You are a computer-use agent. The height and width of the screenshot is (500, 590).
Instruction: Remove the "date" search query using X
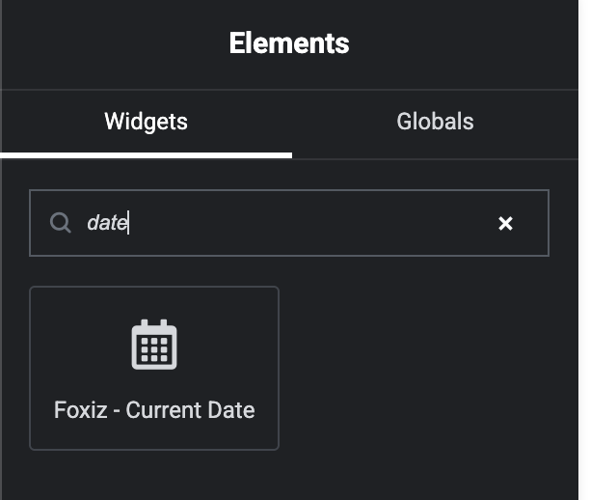coord(505,224)
